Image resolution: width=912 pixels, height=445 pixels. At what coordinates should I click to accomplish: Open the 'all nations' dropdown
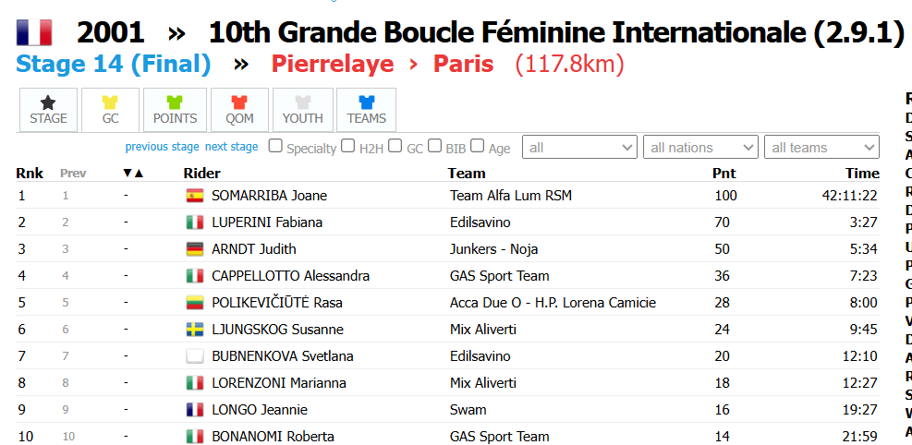[701, 147]
